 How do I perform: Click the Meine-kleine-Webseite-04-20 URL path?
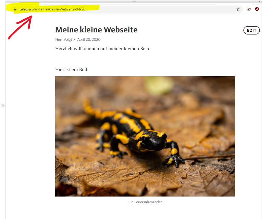(x=61, y=9)
